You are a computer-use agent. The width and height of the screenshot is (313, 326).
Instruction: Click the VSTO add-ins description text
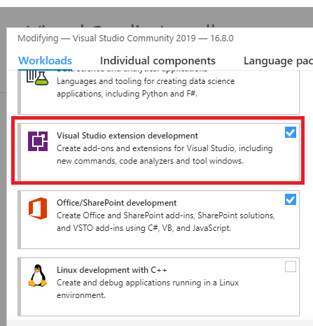(x=166, y=222)
